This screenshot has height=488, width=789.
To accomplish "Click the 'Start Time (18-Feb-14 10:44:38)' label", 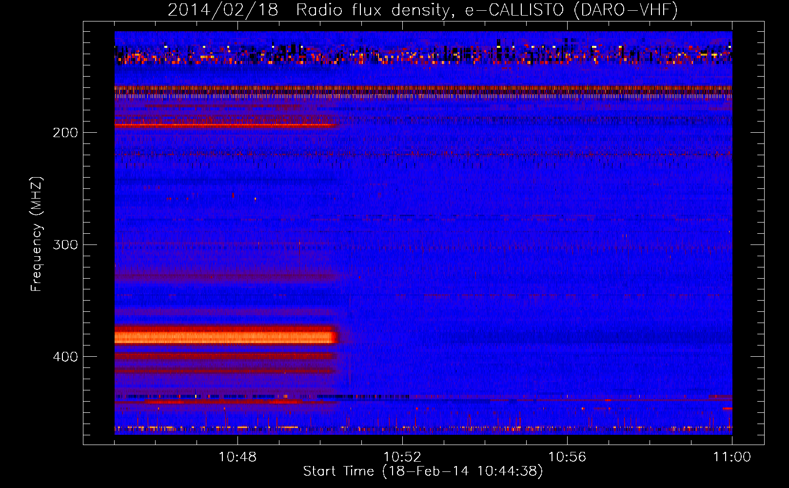I will 423,471.
